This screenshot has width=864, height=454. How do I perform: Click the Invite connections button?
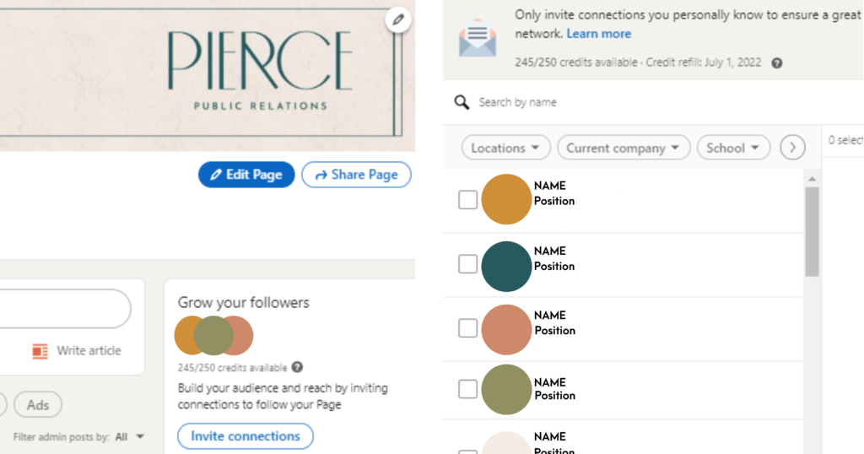tap(246, 436)
